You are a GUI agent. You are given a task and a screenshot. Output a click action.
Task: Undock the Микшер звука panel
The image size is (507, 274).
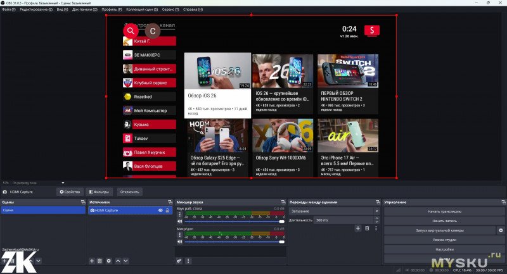tap(283, 202)
